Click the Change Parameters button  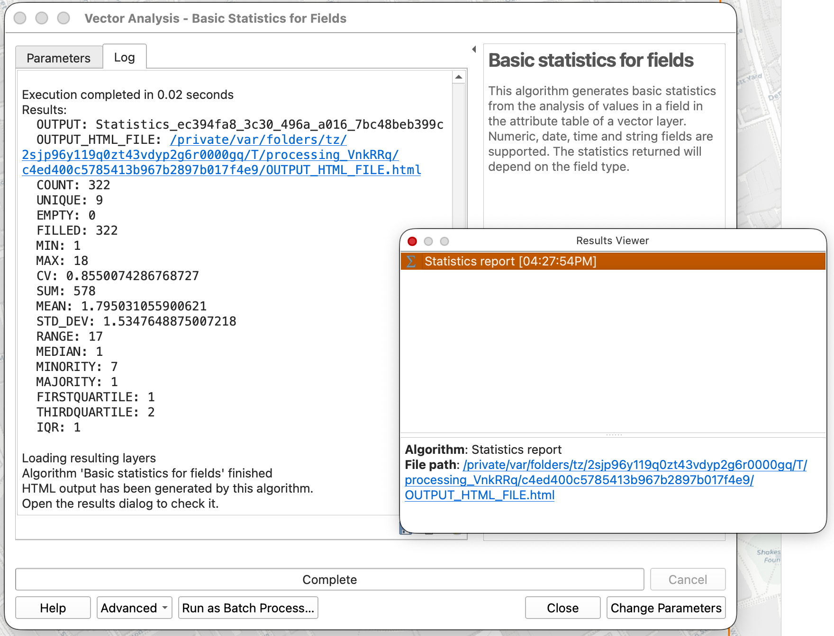tap(666, 608)
